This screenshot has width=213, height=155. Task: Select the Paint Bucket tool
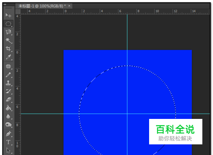coord(8,108)
